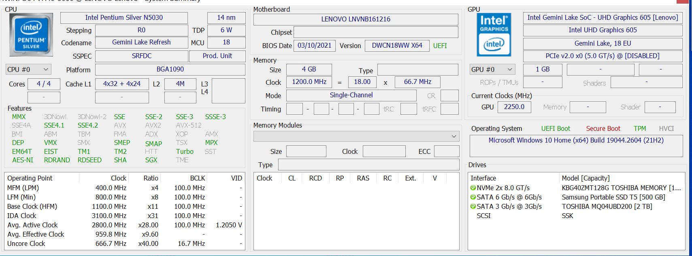Click the Windows 10 Home build text
Screen dimensions: 692x256
pyautogui.click(x=576, y=141)
